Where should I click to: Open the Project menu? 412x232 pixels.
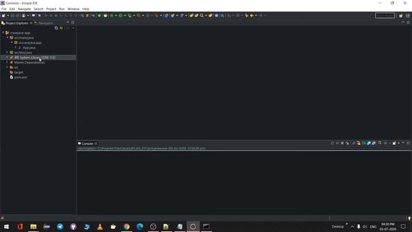51,9
